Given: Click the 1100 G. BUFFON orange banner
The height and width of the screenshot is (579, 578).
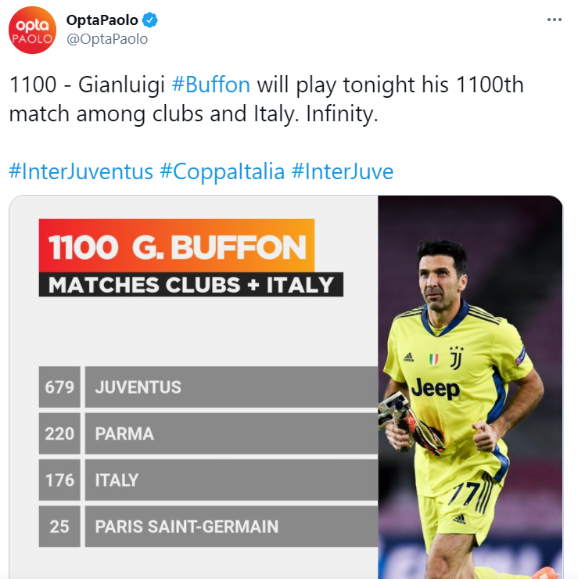Looking at the screenshot, I should click(x=177, y=246).
